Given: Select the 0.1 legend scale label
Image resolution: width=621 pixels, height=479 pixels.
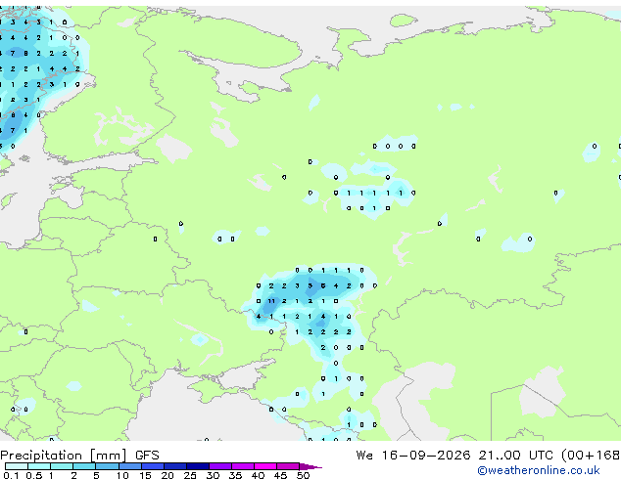Looking at the screenshot, I should click(x=11, y=475).
